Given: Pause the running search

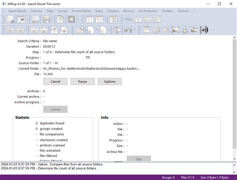Looking at the screenshot, I should (82, 82).
